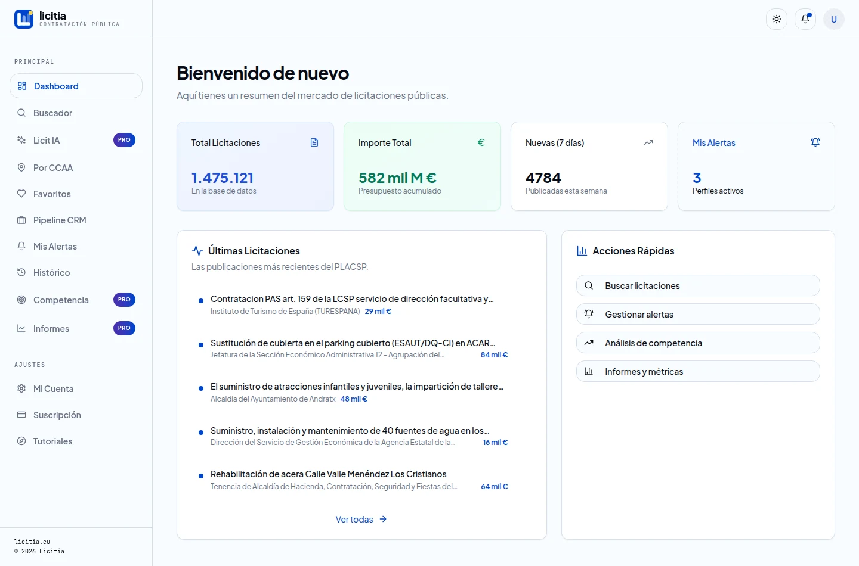The width and height of the screenshot is (859, 566).
Task: Click the Licit IA sparkle icon
Action: point(21,140)
